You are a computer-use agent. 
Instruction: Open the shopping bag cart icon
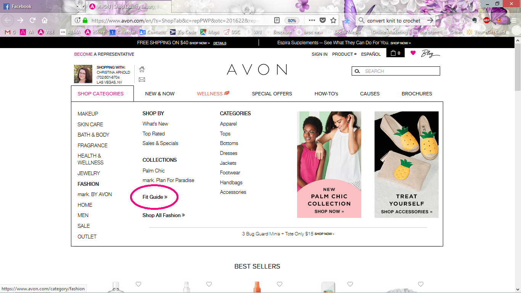click(396, 53)
